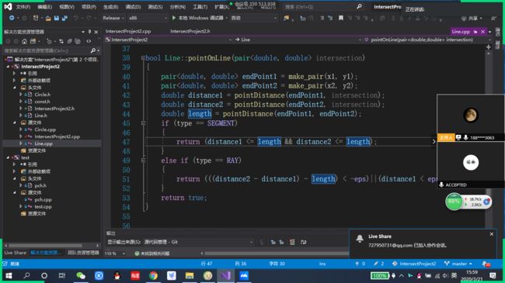Screen dimensions: 505x283
Task: Click the master branch status button
Action: 458,264
